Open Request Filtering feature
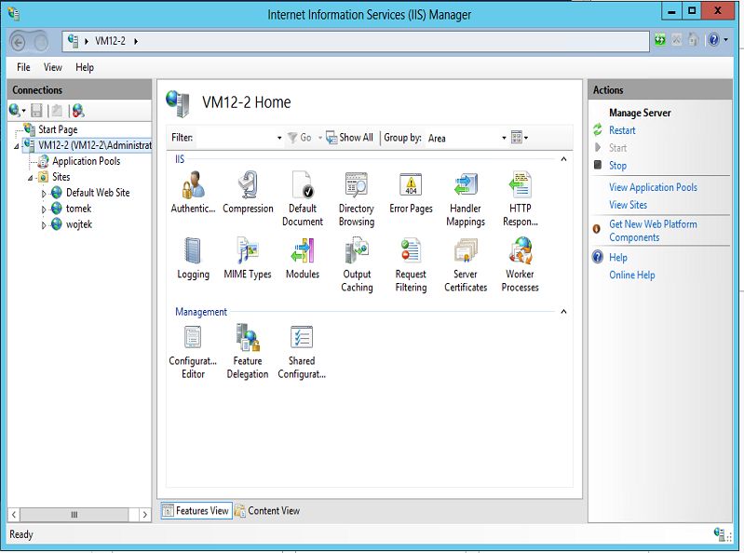The width and height of the screenshot is (744, 553). click(x=411, y=264)
